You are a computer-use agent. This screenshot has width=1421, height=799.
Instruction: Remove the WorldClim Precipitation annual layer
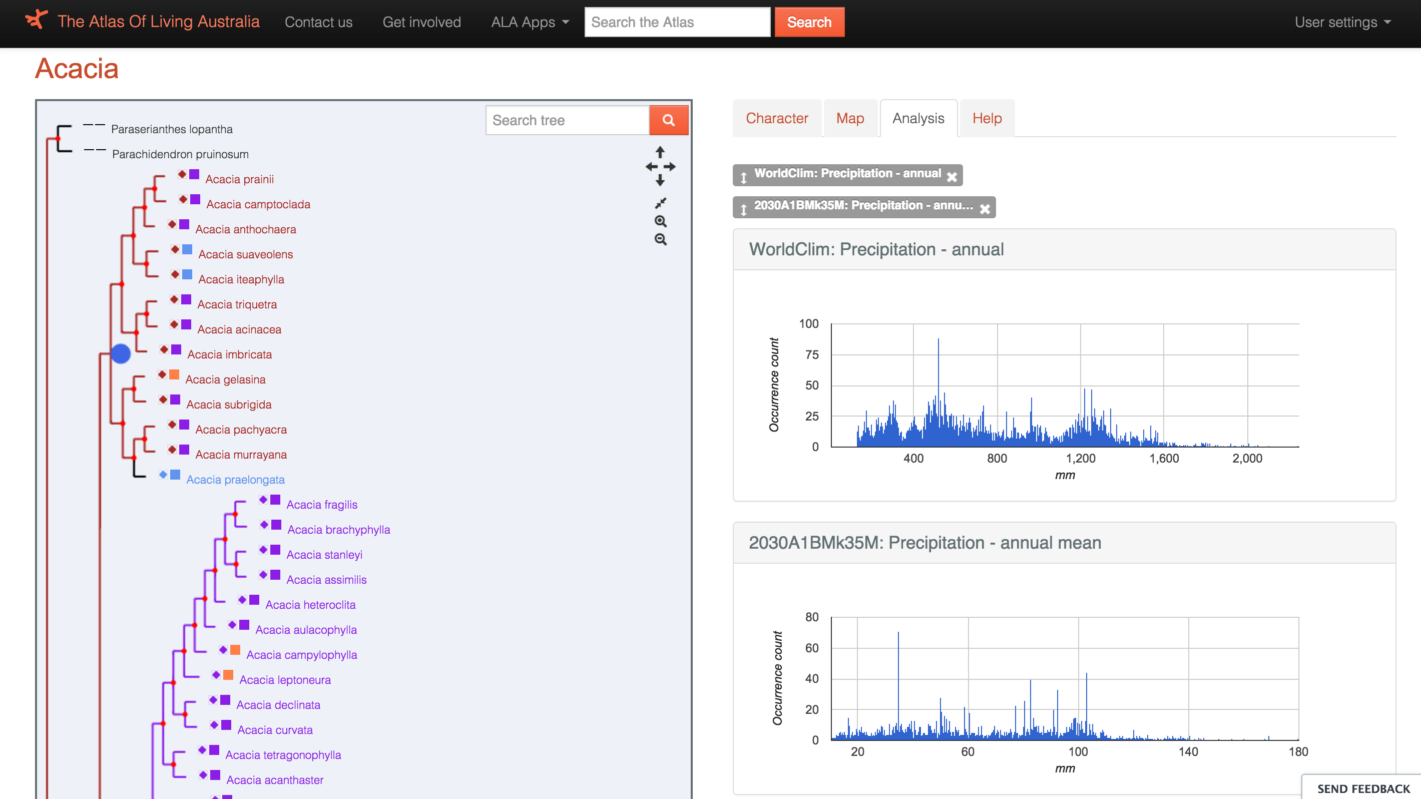952,177
